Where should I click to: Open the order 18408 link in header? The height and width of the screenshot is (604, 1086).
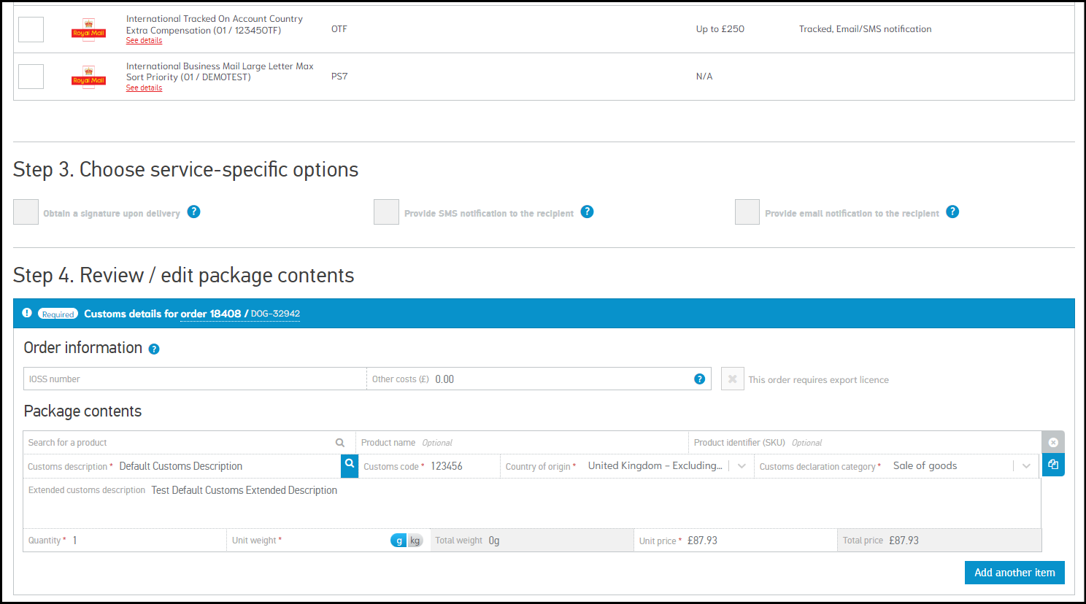tap(211, 314)
